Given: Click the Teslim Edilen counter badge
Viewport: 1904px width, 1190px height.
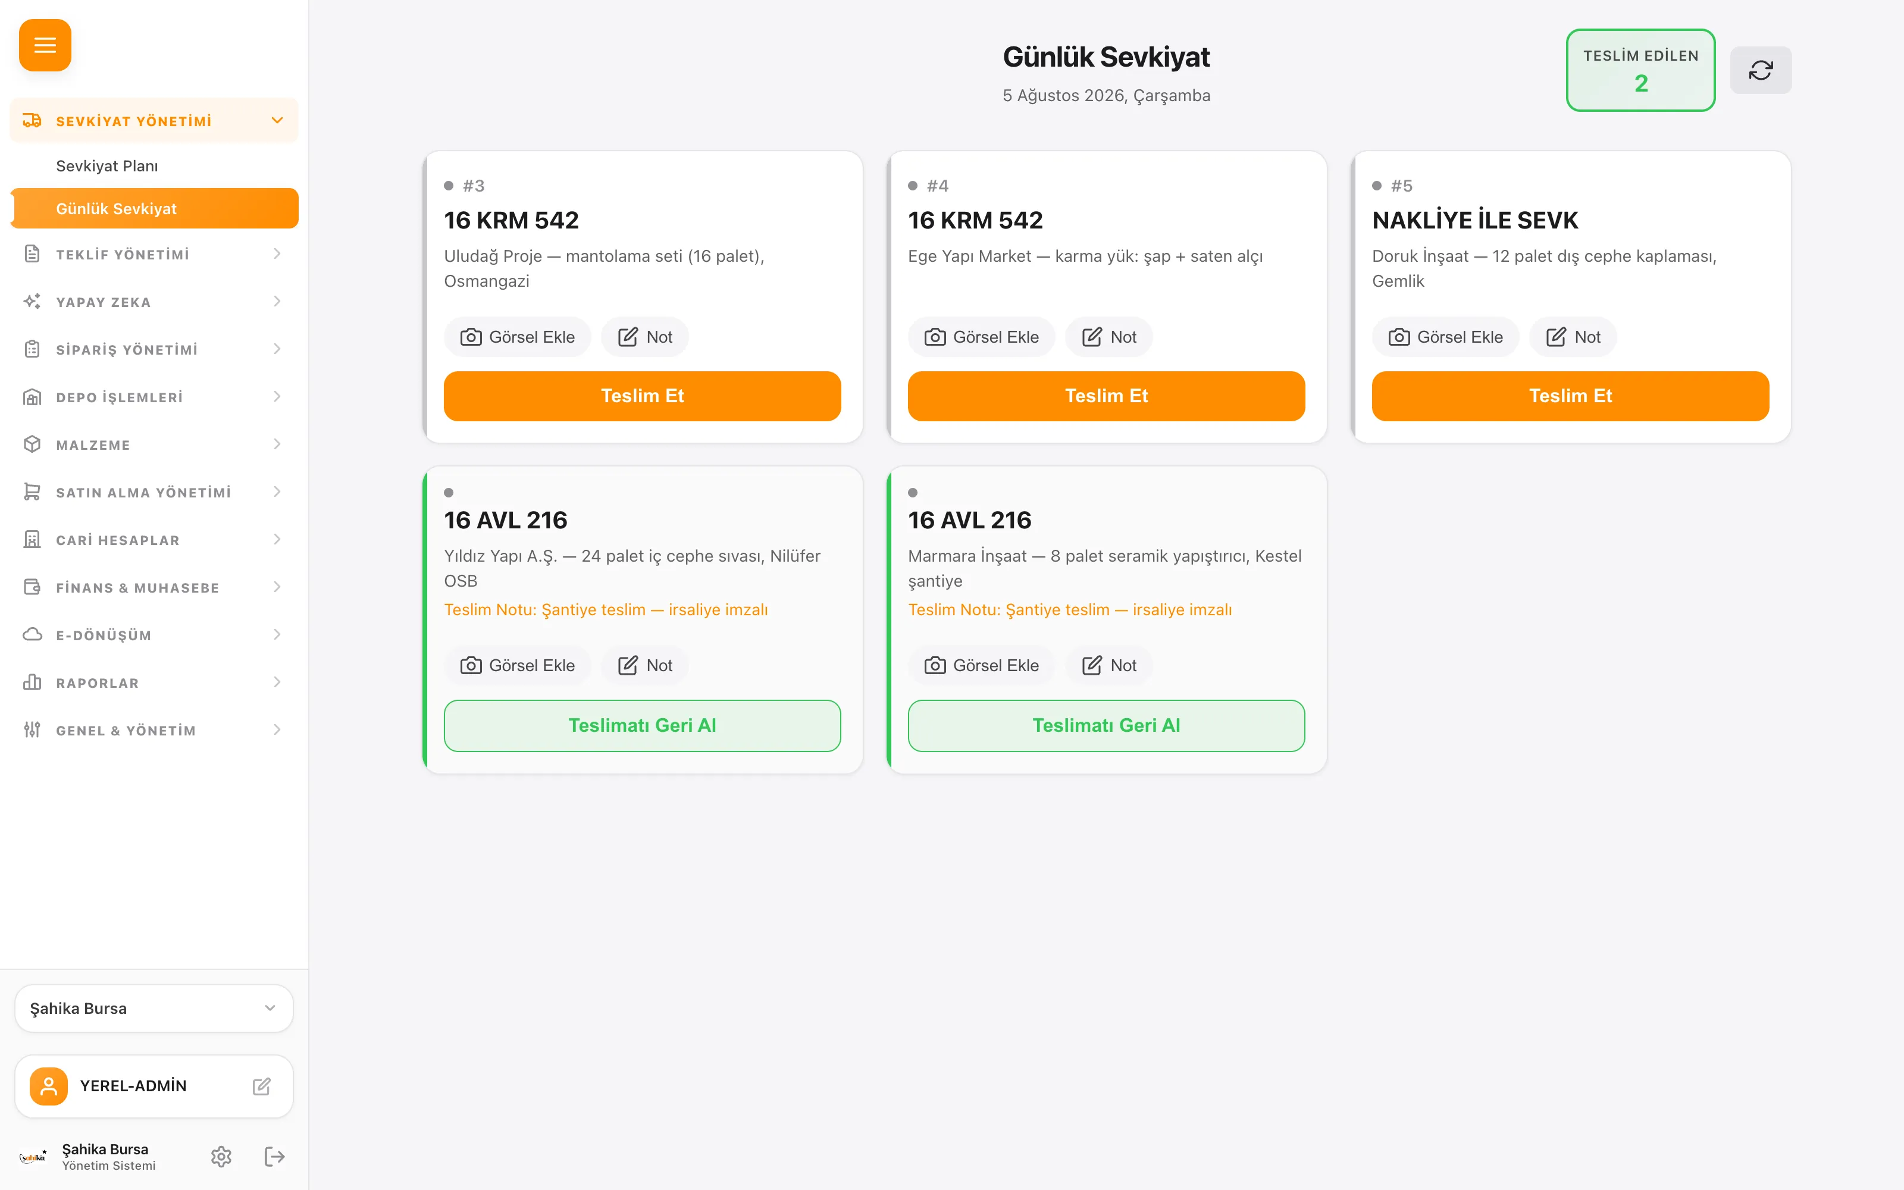Looking at the screenshot, I should (x=1640, y=70).
